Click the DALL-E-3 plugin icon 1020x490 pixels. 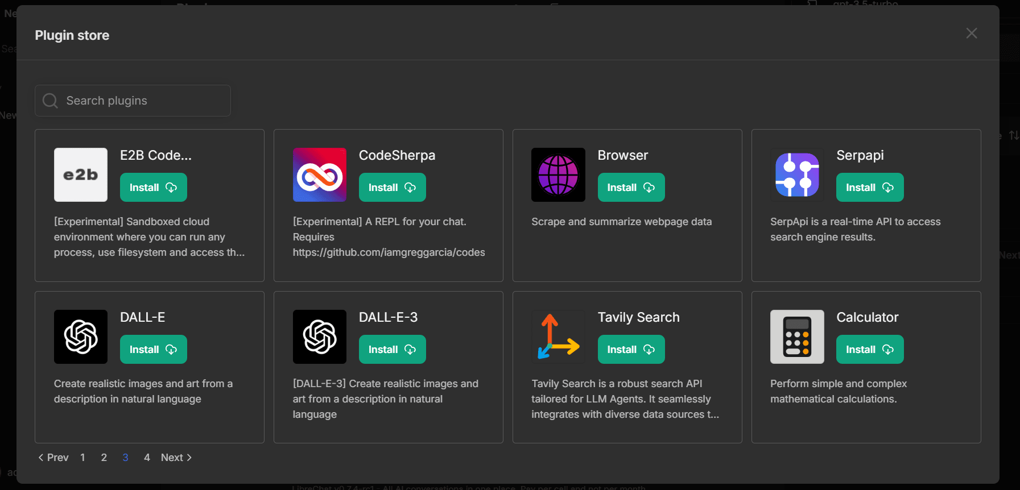pos(319,337)
